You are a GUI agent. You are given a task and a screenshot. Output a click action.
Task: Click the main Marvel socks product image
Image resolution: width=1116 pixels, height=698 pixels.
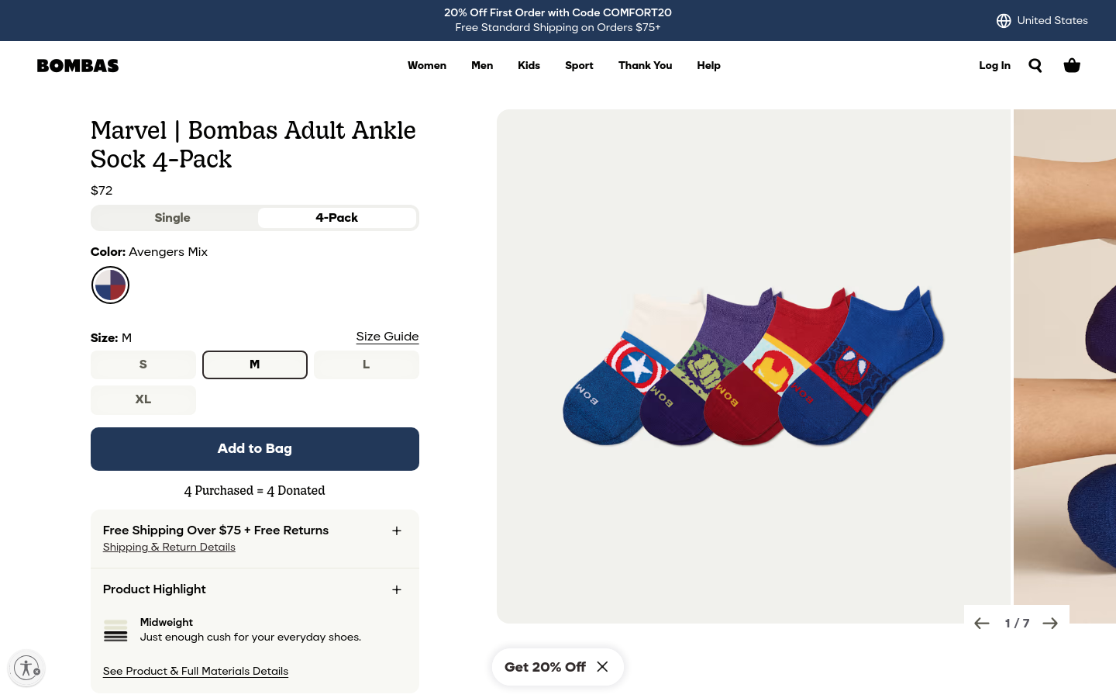(x=753, y=366)
